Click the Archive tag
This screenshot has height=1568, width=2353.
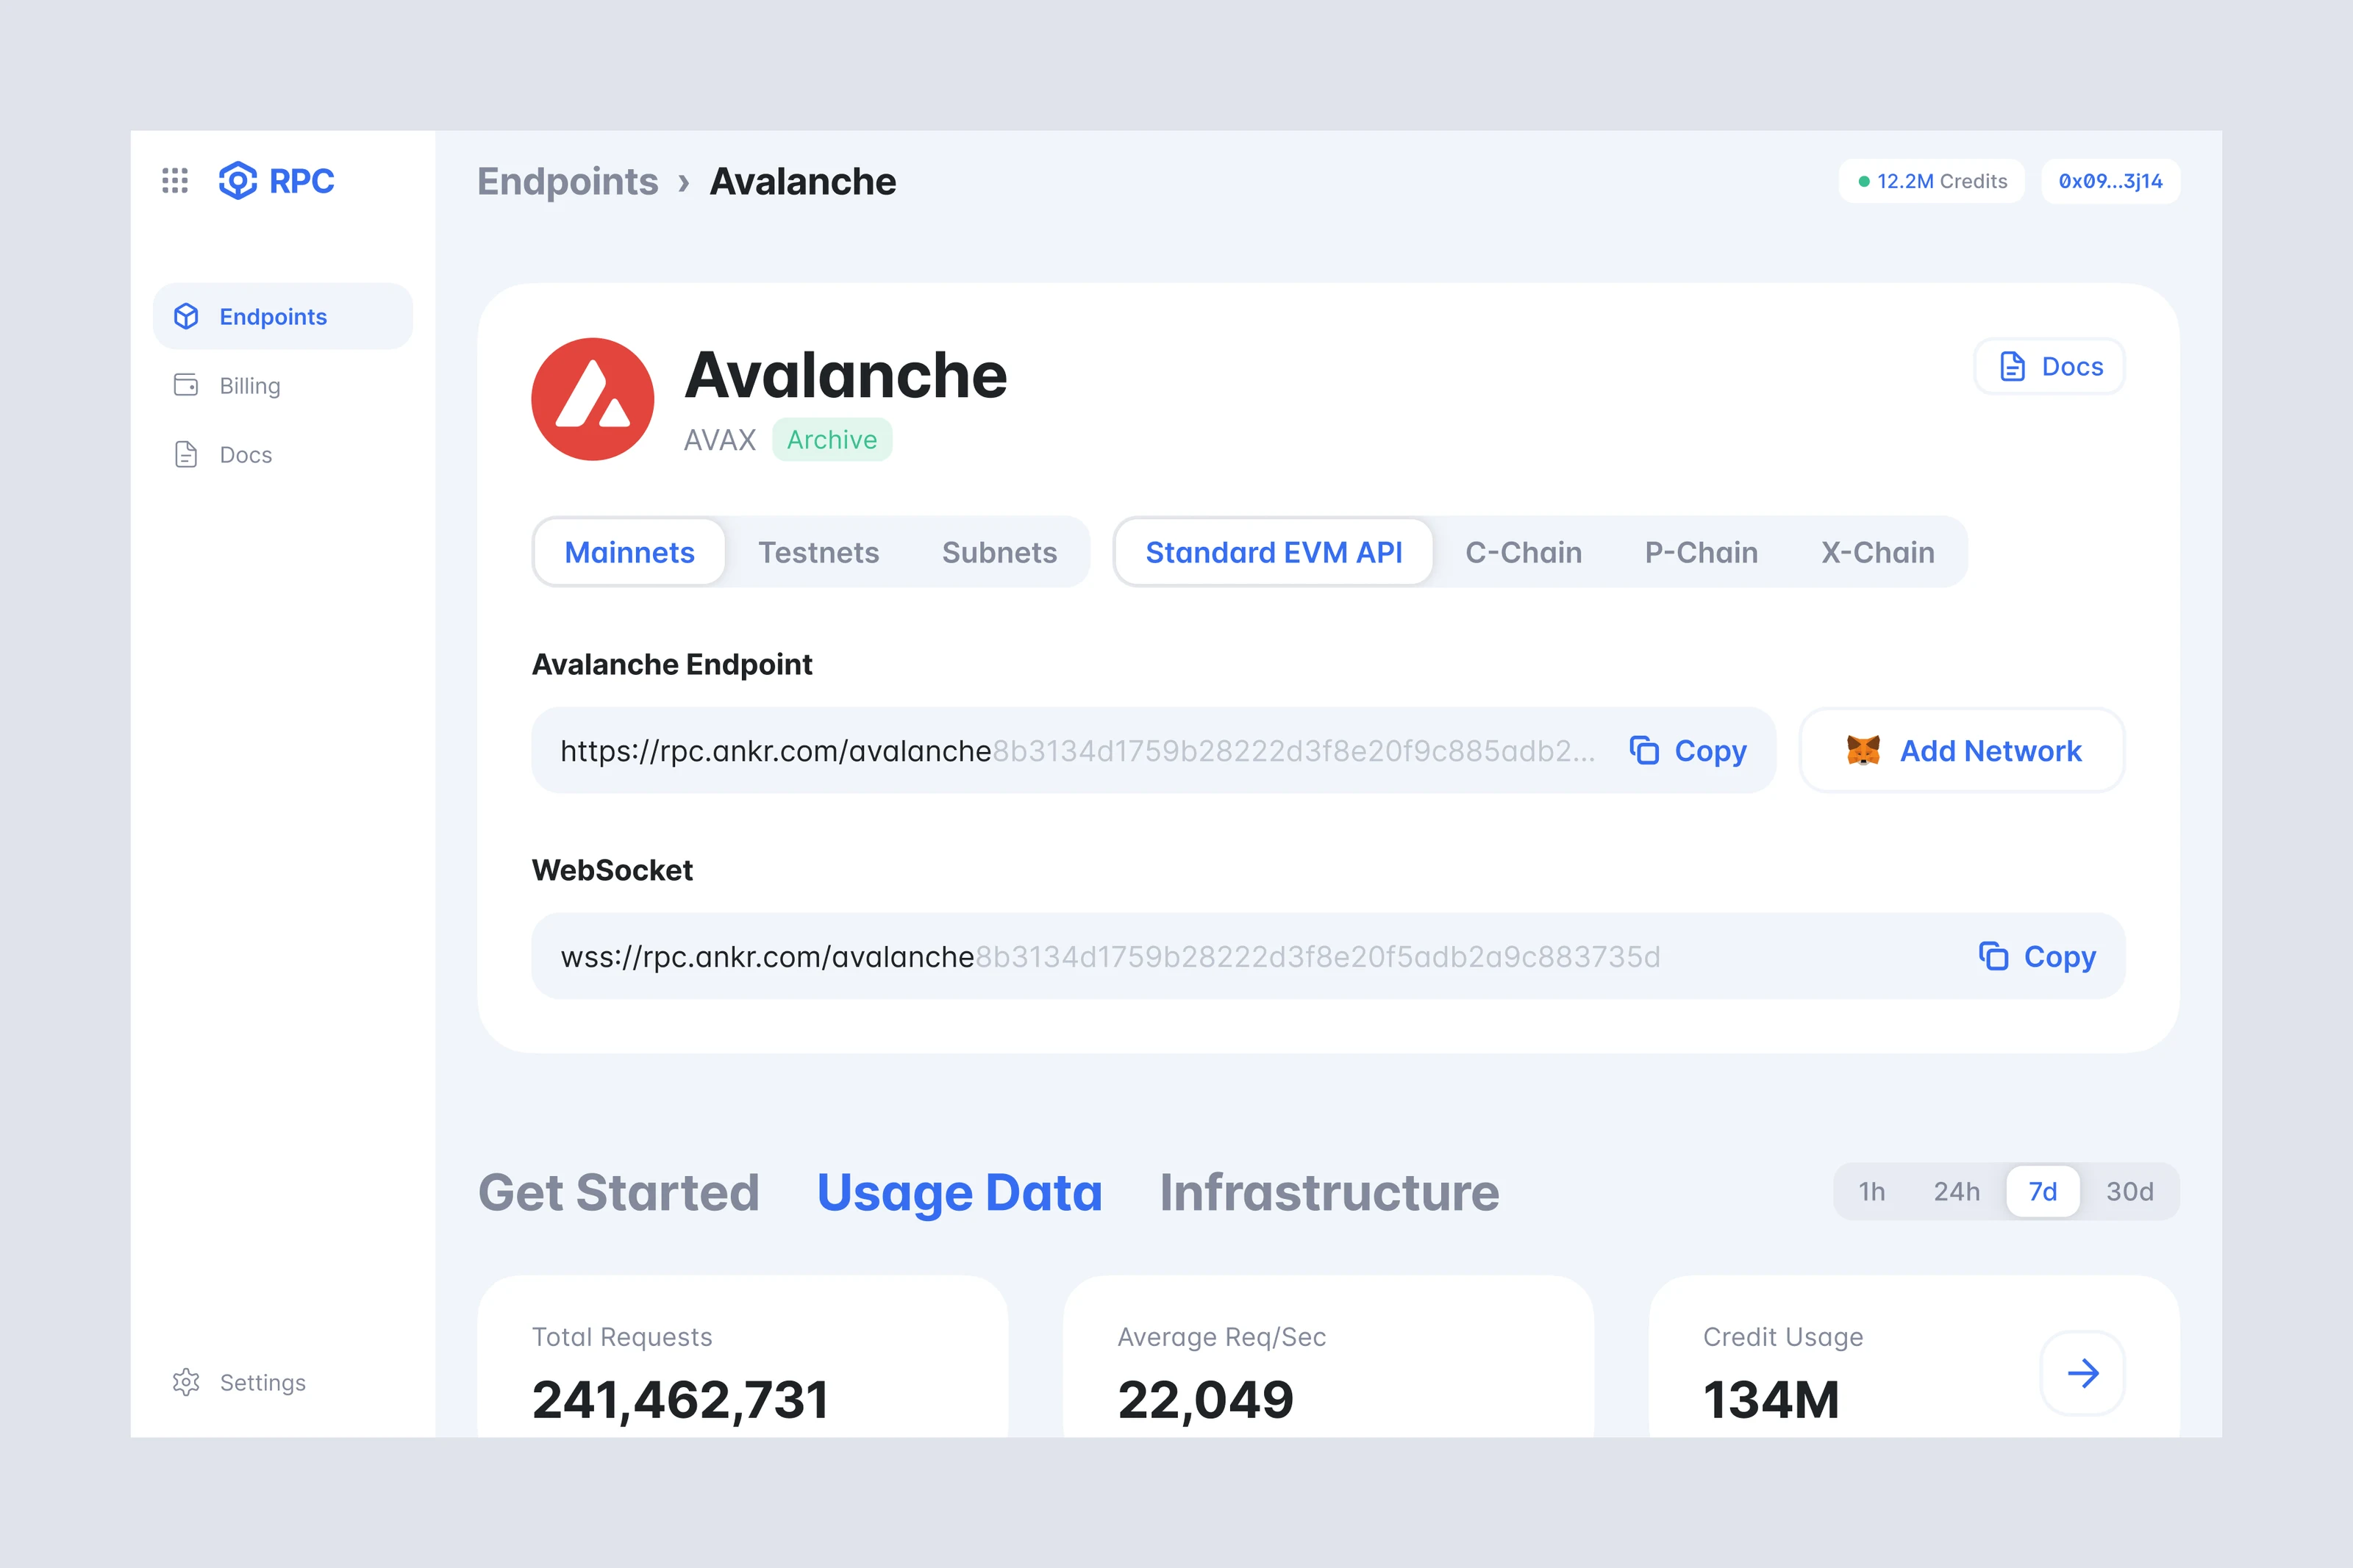[x=832, y=439]
